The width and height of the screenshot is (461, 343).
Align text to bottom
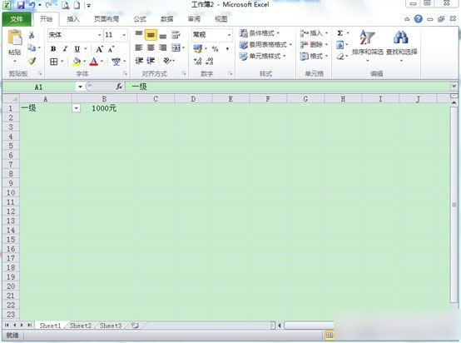click(163, 36)
